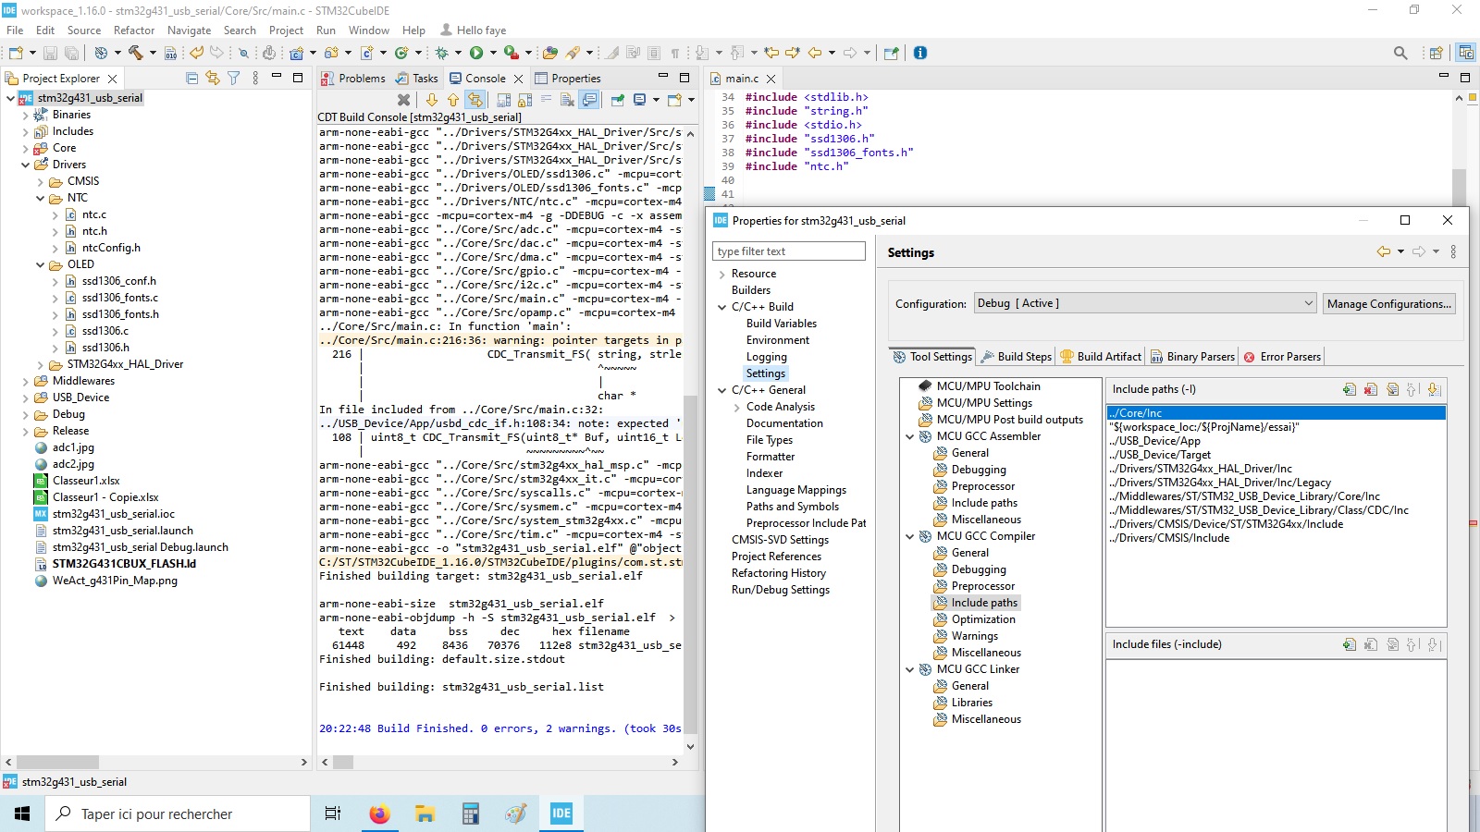Run the application with the green Run icon
Viewport: 1480px width, 832px height.
pyautogui.click(x=476, y=53)
